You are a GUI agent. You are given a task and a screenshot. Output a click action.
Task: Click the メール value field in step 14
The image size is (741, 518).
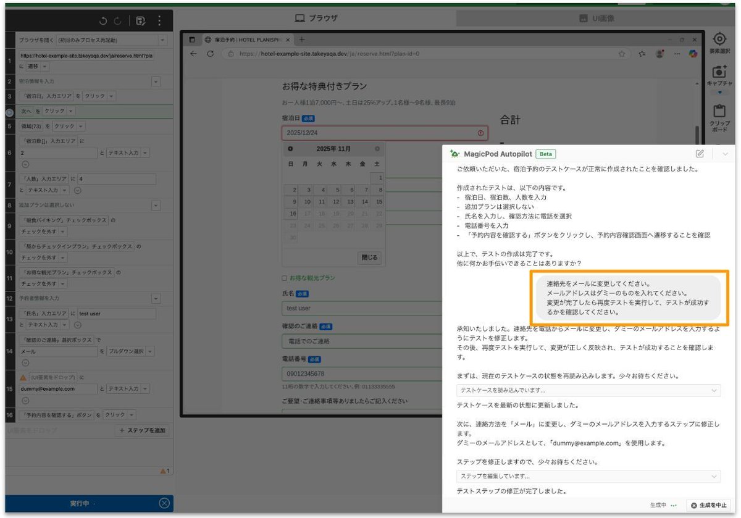(58, 351)
